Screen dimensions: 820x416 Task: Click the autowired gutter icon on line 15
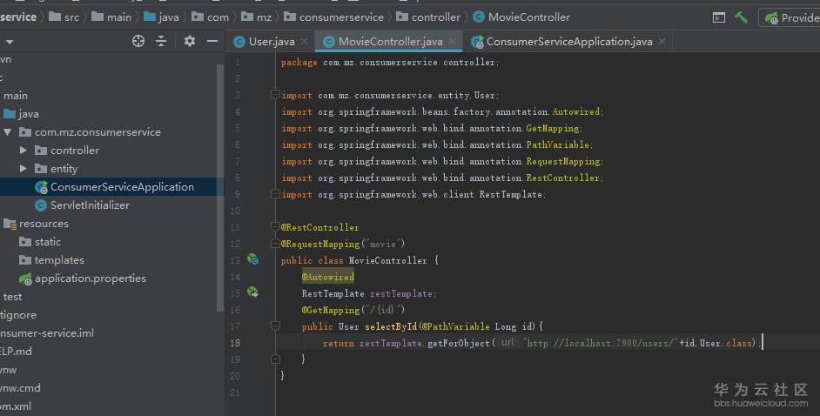[x=252, y=292]
